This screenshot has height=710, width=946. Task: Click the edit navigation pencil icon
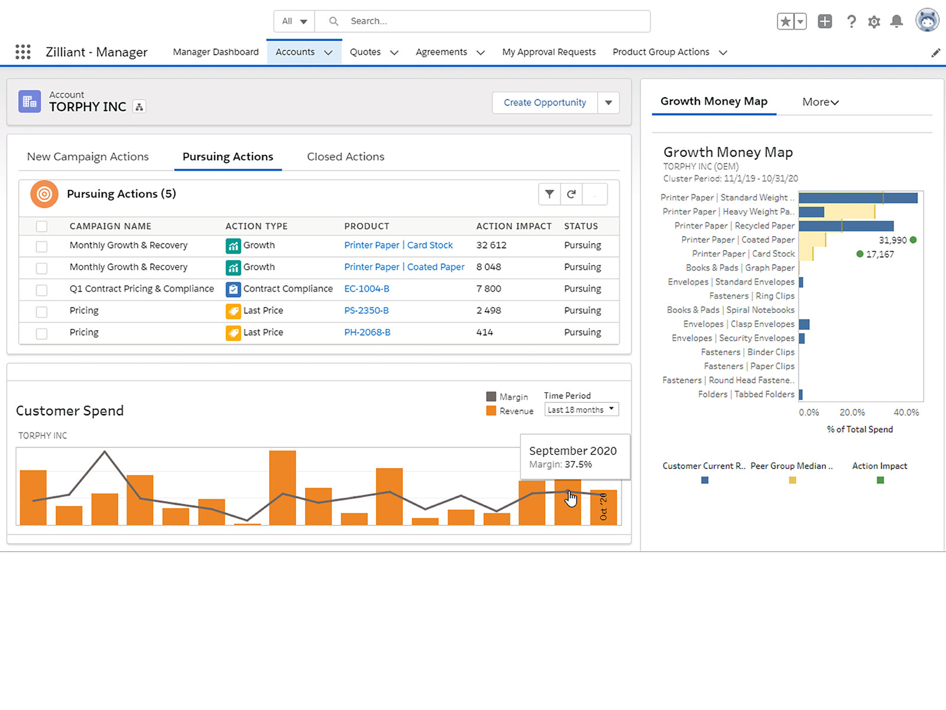click(x=935, y=53)
